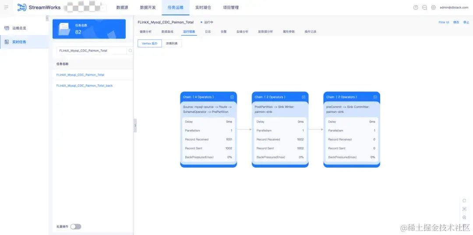Open the settings gear icon in header

(434, 7)
